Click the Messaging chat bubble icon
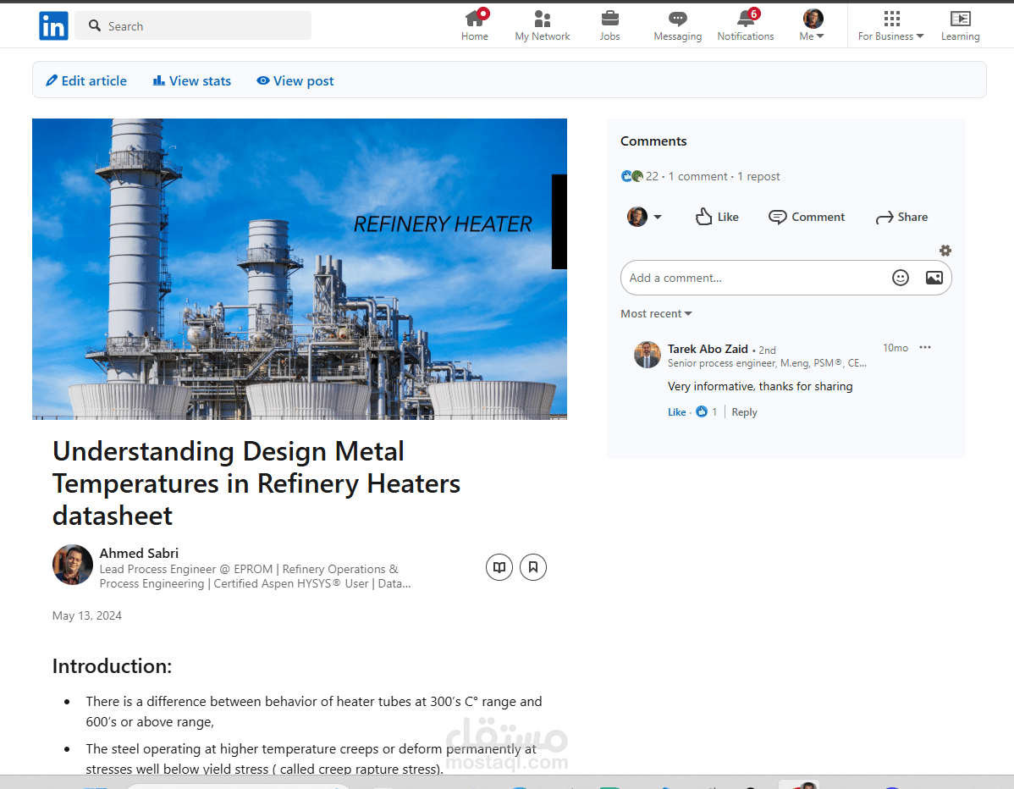1014x789 pixels. coord(677,19)
